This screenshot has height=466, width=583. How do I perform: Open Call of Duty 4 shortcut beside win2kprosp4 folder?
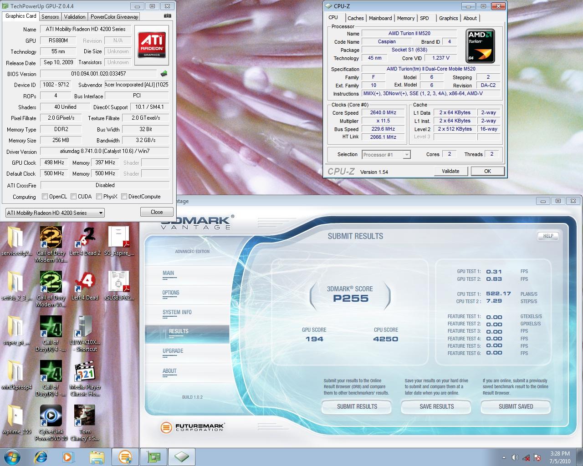[51, 378]
